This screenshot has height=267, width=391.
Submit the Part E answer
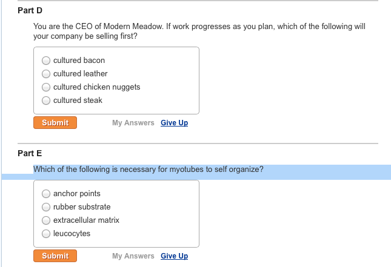point(55,256)
